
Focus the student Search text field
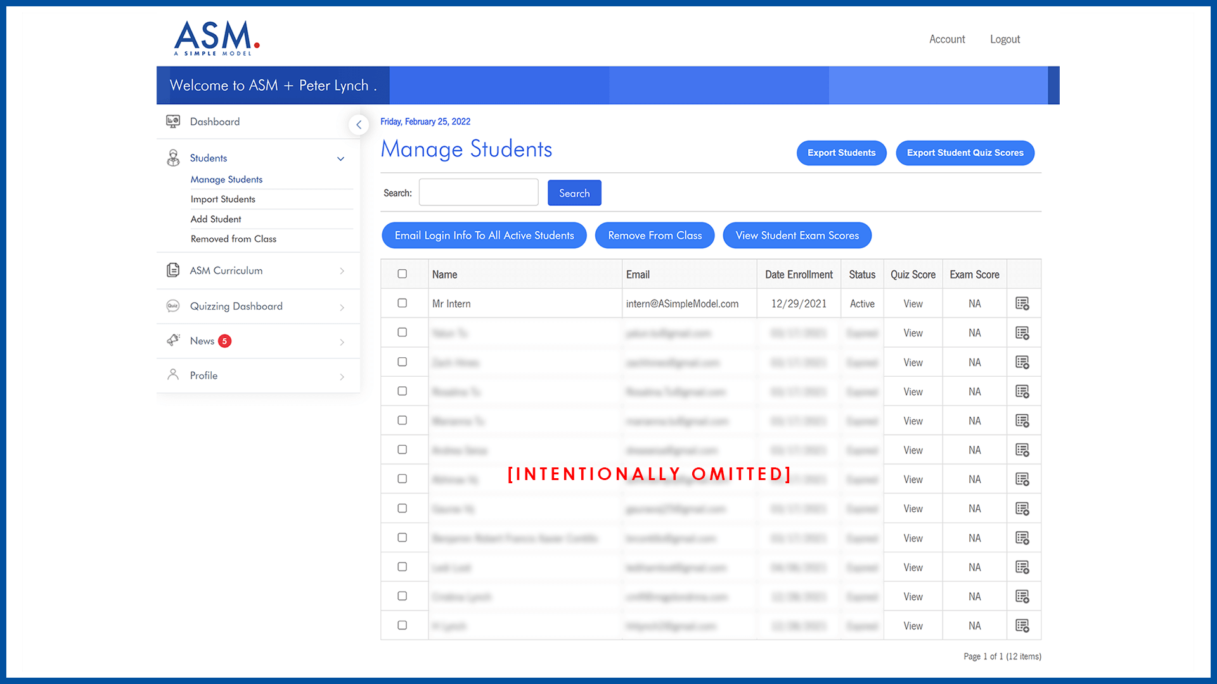pyautogui.click(x=479, y=193)
